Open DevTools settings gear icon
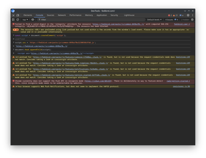This screenshot has height=158, width=206. coord(188,15)
